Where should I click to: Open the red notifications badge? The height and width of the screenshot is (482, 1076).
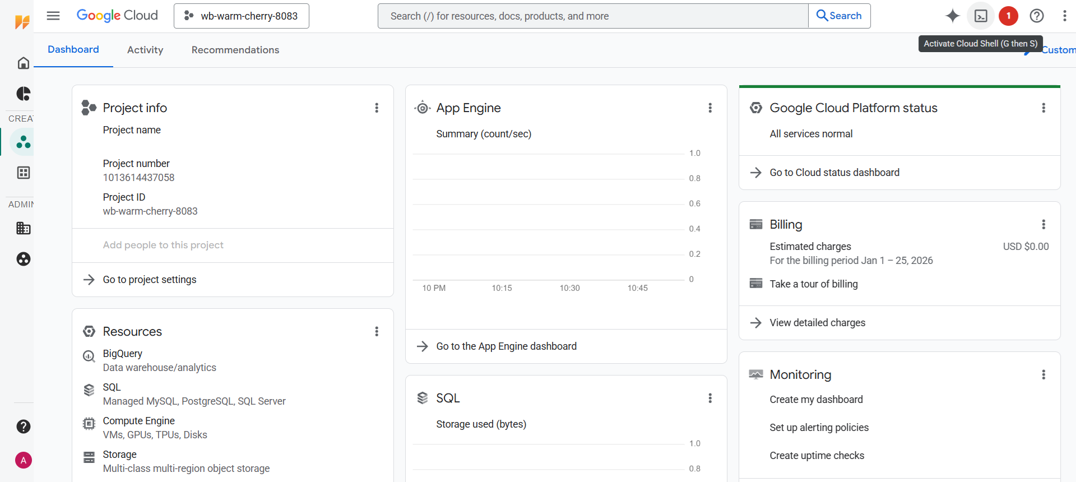1008,16
